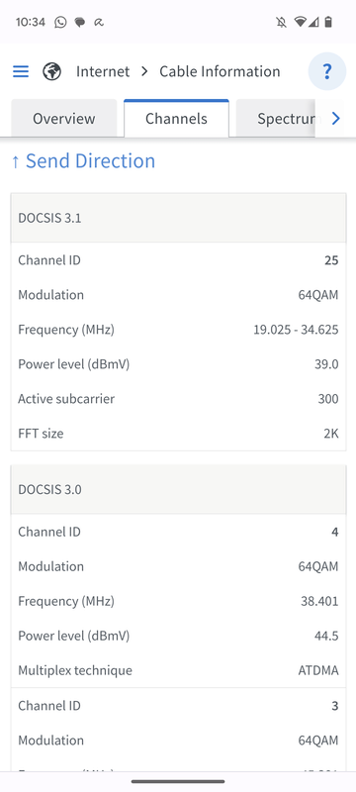Tap the Android home gesture bar
Viewport: 356px width, 792px height.
coord(178,781)
